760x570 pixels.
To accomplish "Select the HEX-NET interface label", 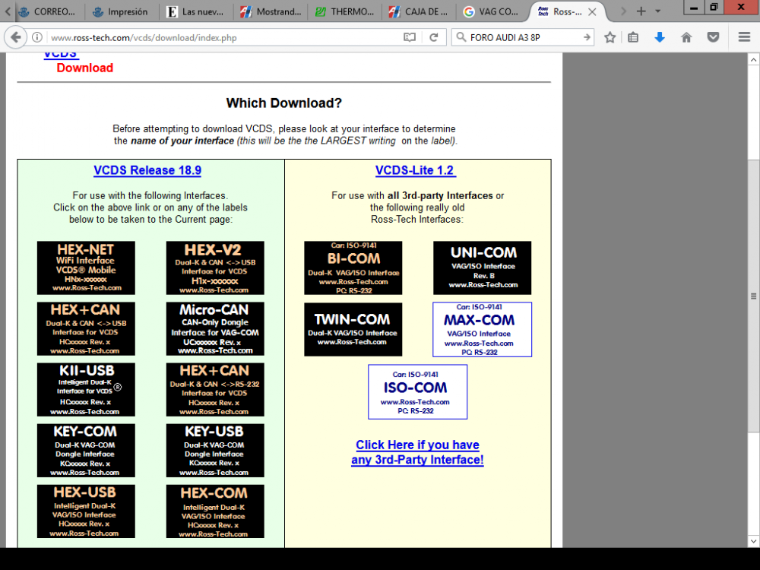I will [x=86, y=268].
